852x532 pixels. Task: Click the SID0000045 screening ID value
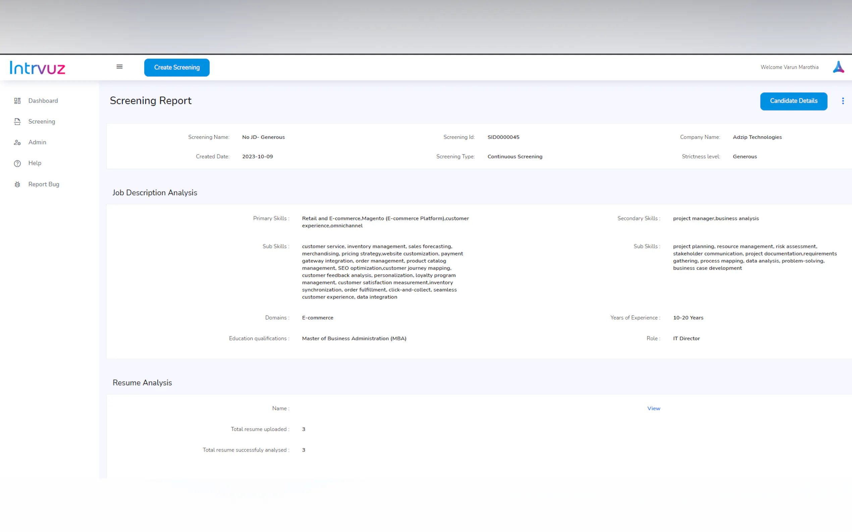pyautogui.click(x=503, y=137)
